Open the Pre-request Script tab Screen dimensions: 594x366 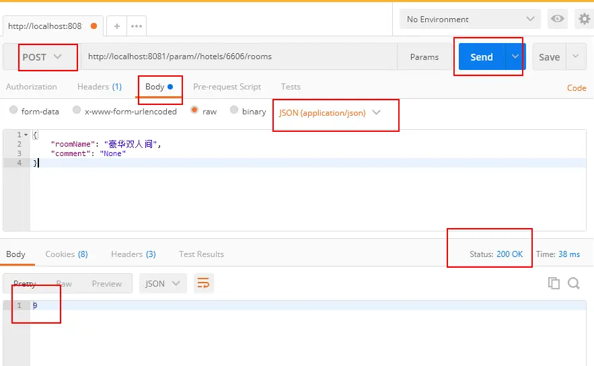click(x=227, y=87)
